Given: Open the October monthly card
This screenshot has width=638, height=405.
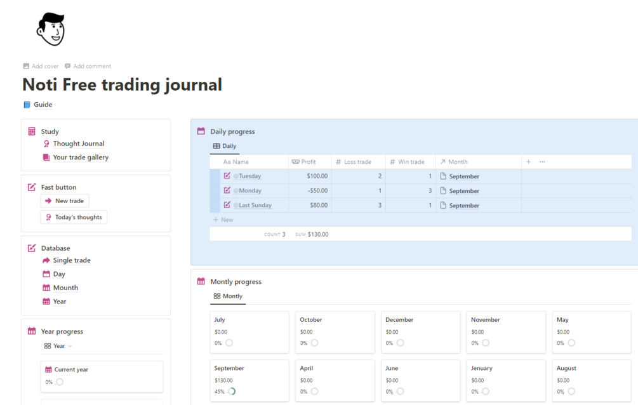Looking at the screenshot, I should click(x=335, y=332).
